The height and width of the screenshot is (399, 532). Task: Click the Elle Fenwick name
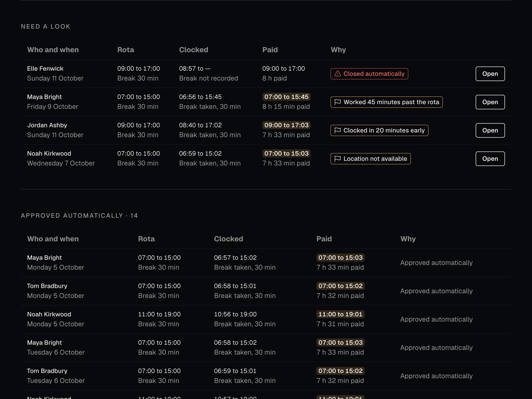coord(45,69)
